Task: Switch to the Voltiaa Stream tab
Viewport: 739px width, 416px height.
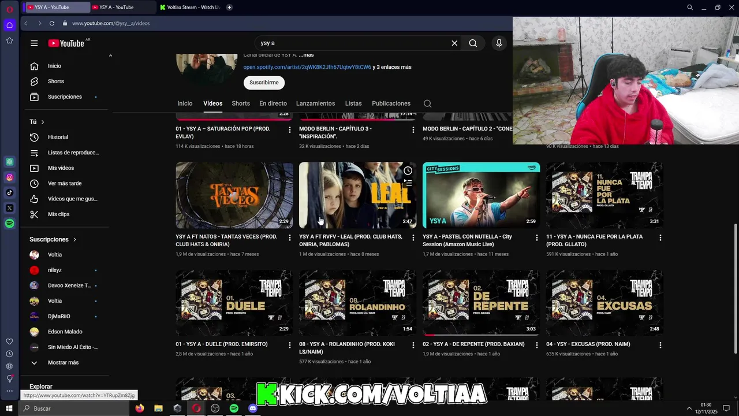Action: 189,8
